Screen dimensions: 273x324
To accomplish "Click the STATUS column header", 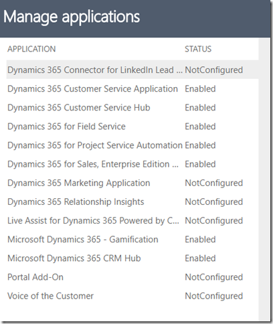I will tap(198, 49).
